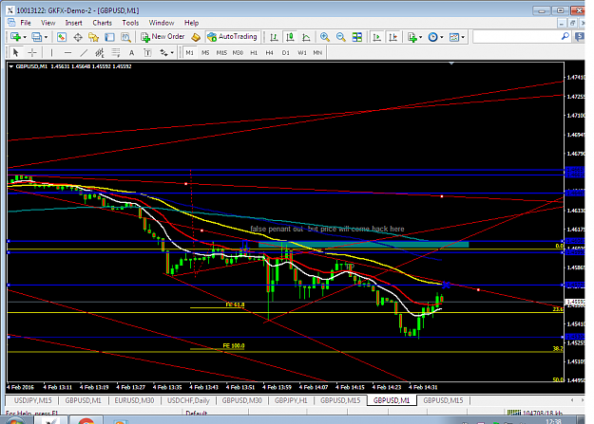Switch timeframe to M1

pos(189,52)
